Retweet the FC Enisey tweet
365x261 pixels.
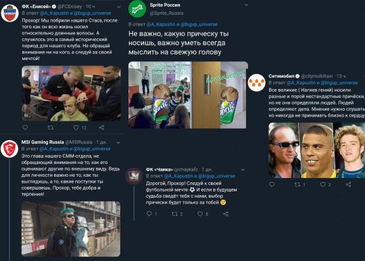[x=50, y=127]
